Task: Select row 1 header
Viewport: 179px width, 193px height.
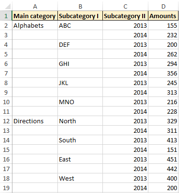Action: pos(6,16)
